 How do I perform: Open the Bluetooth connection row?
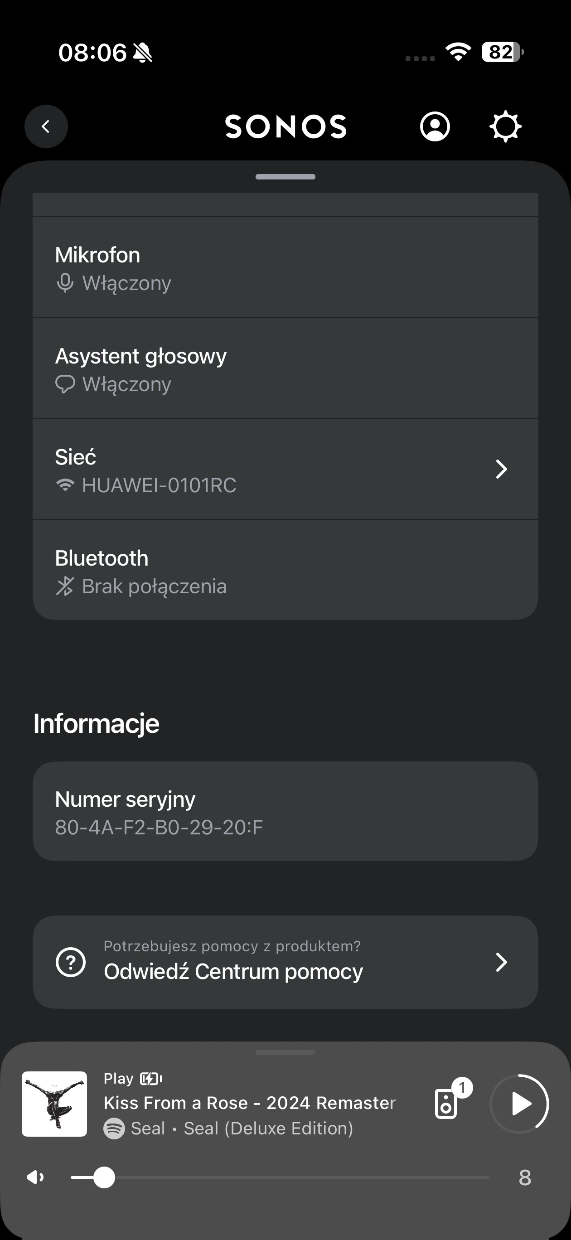tap(285, 571)
